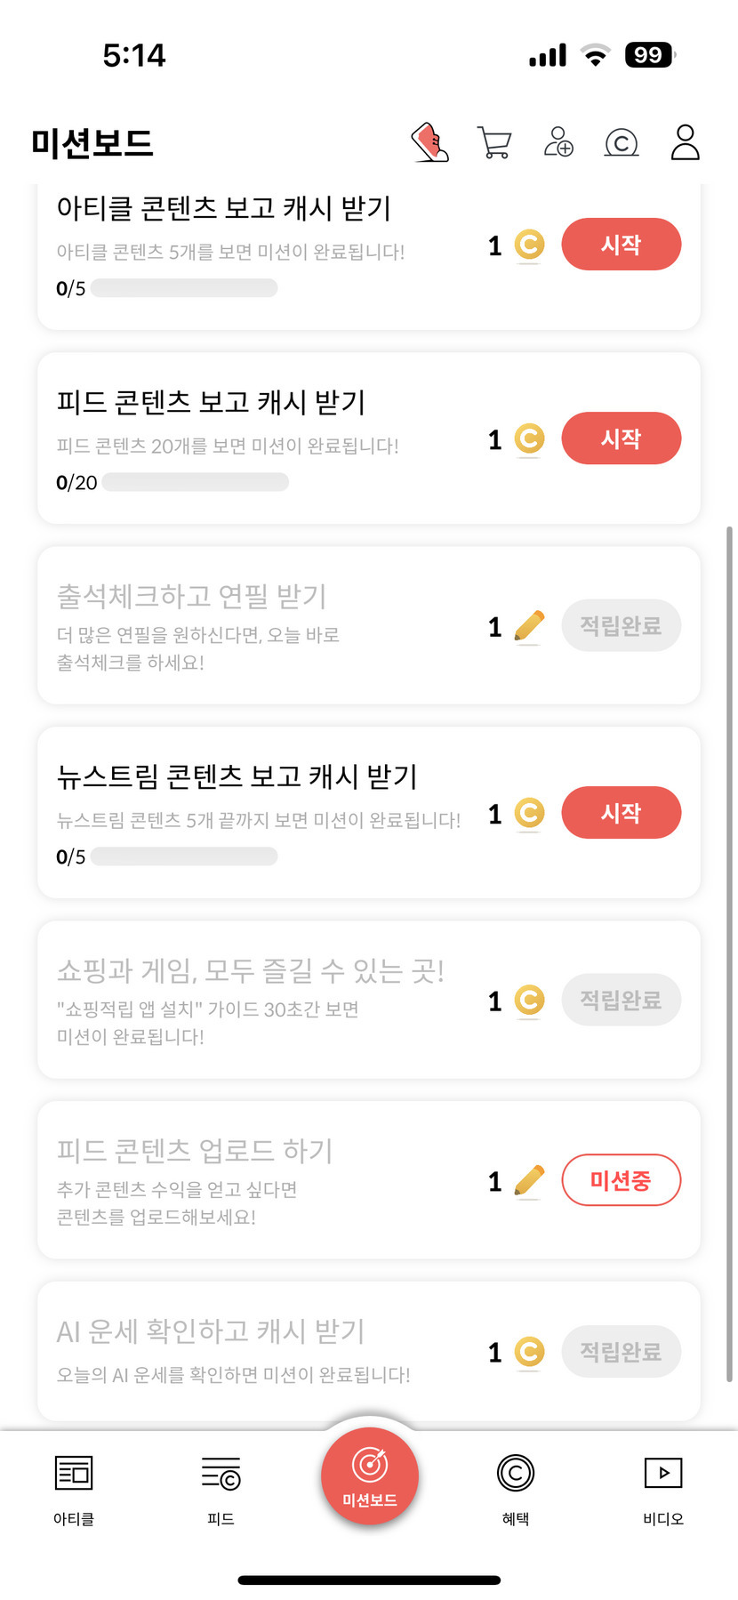Start the 아티클 콘텐츠 mission
Image resolution: width=738 pixels, height=1600 pixels.
621,245
